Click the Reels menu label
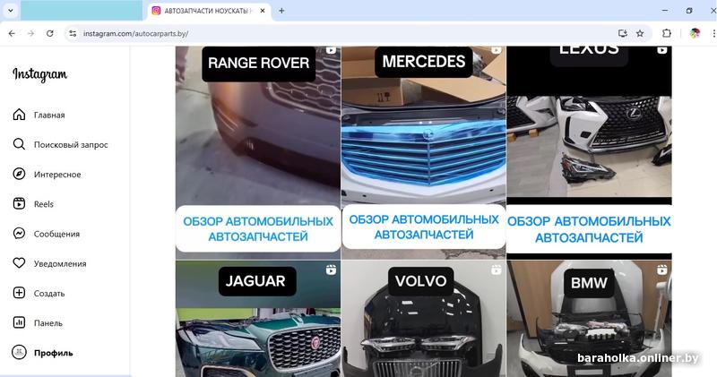 tap(43, 204)
